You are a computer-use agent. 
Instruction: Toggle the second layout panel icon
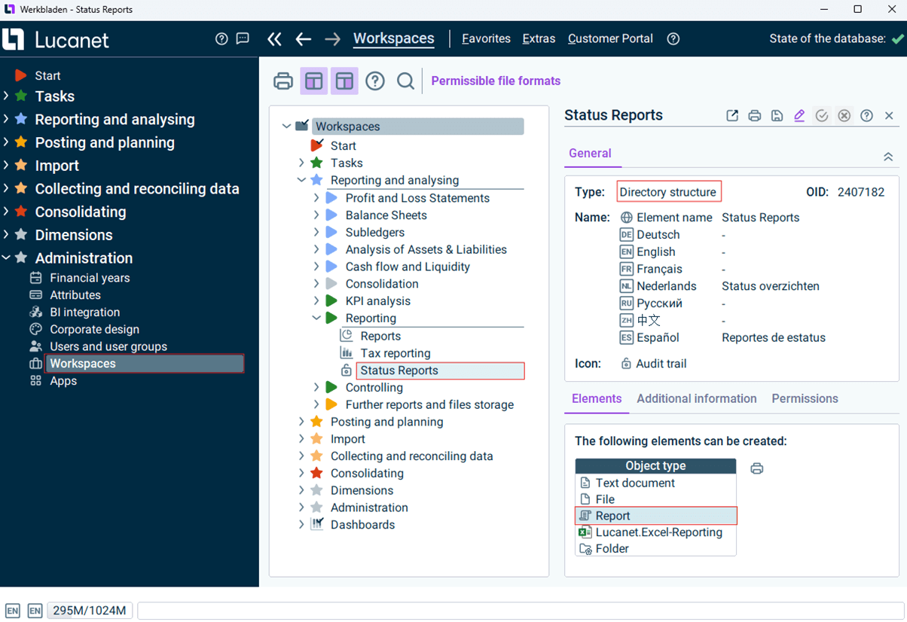point(344,81)
